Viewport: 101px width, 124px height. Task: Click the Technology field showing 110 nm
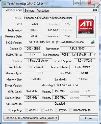34,30
